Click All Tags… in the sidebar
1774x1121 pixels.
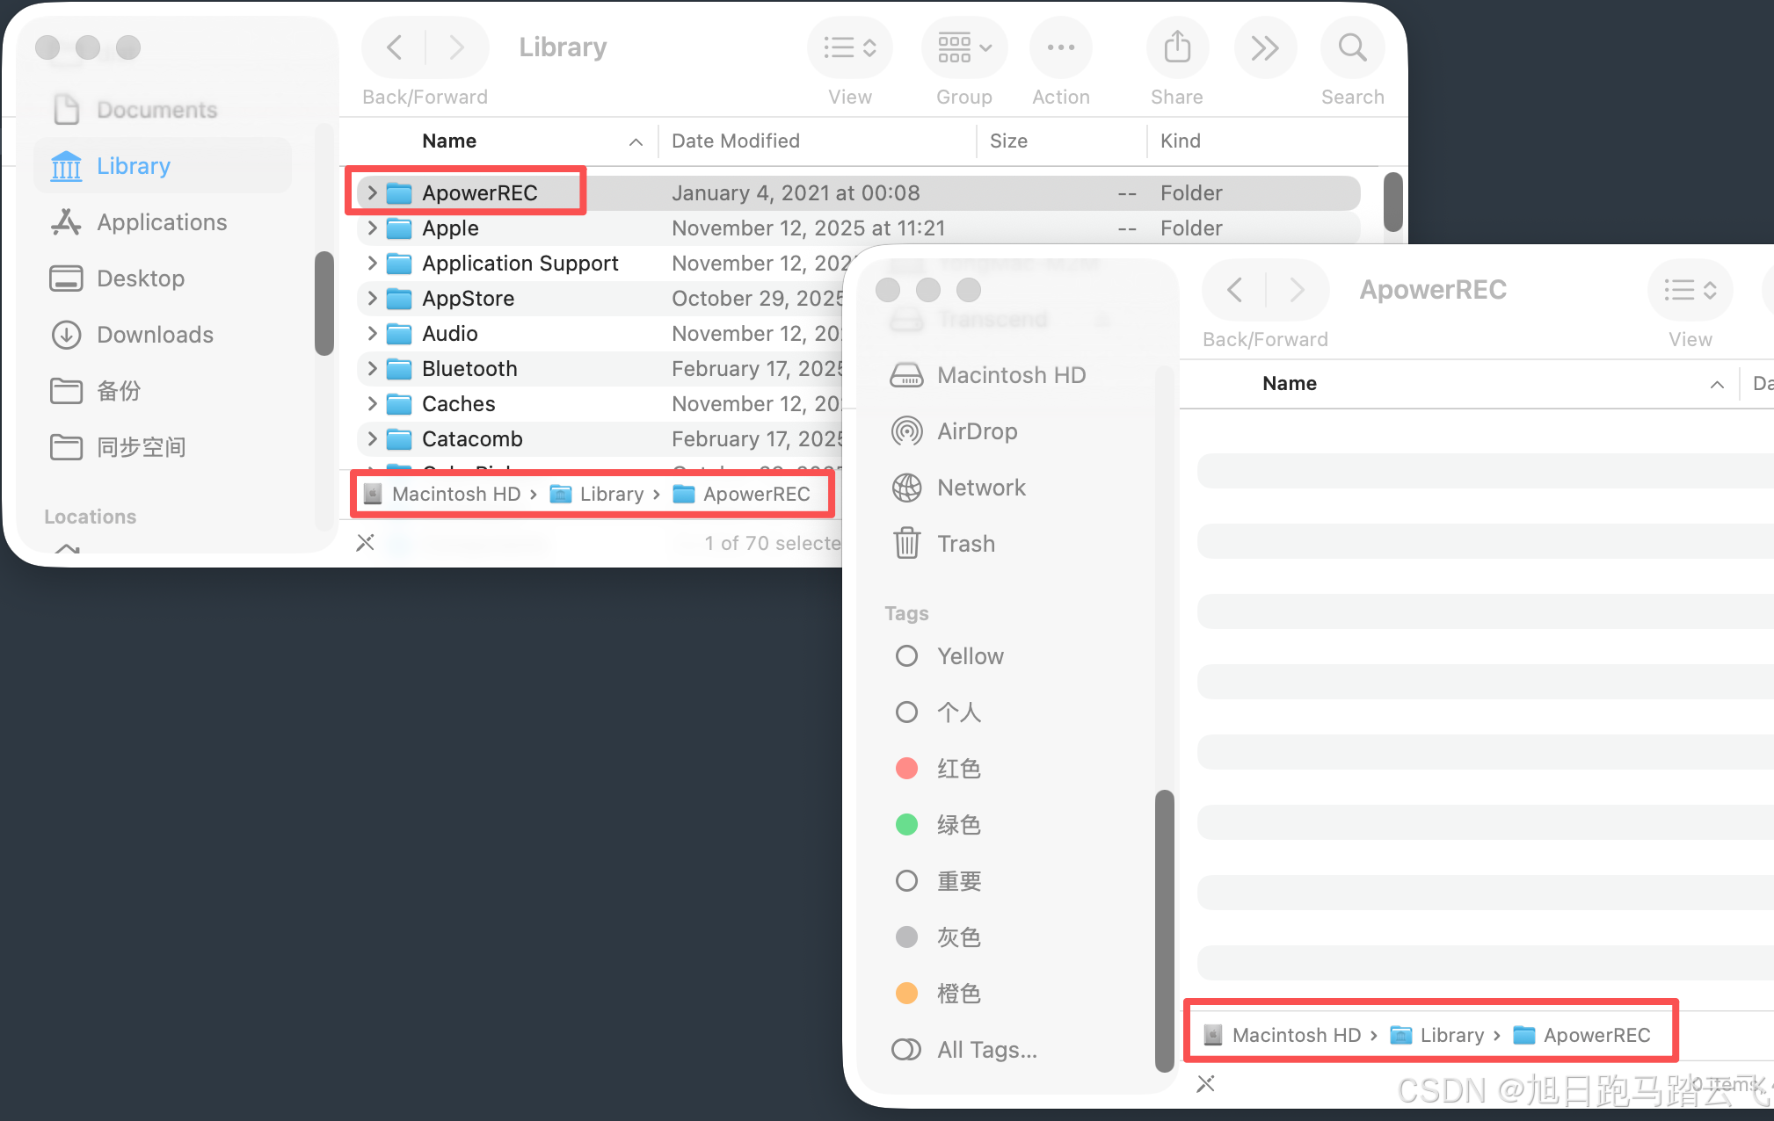[986, 1050]
